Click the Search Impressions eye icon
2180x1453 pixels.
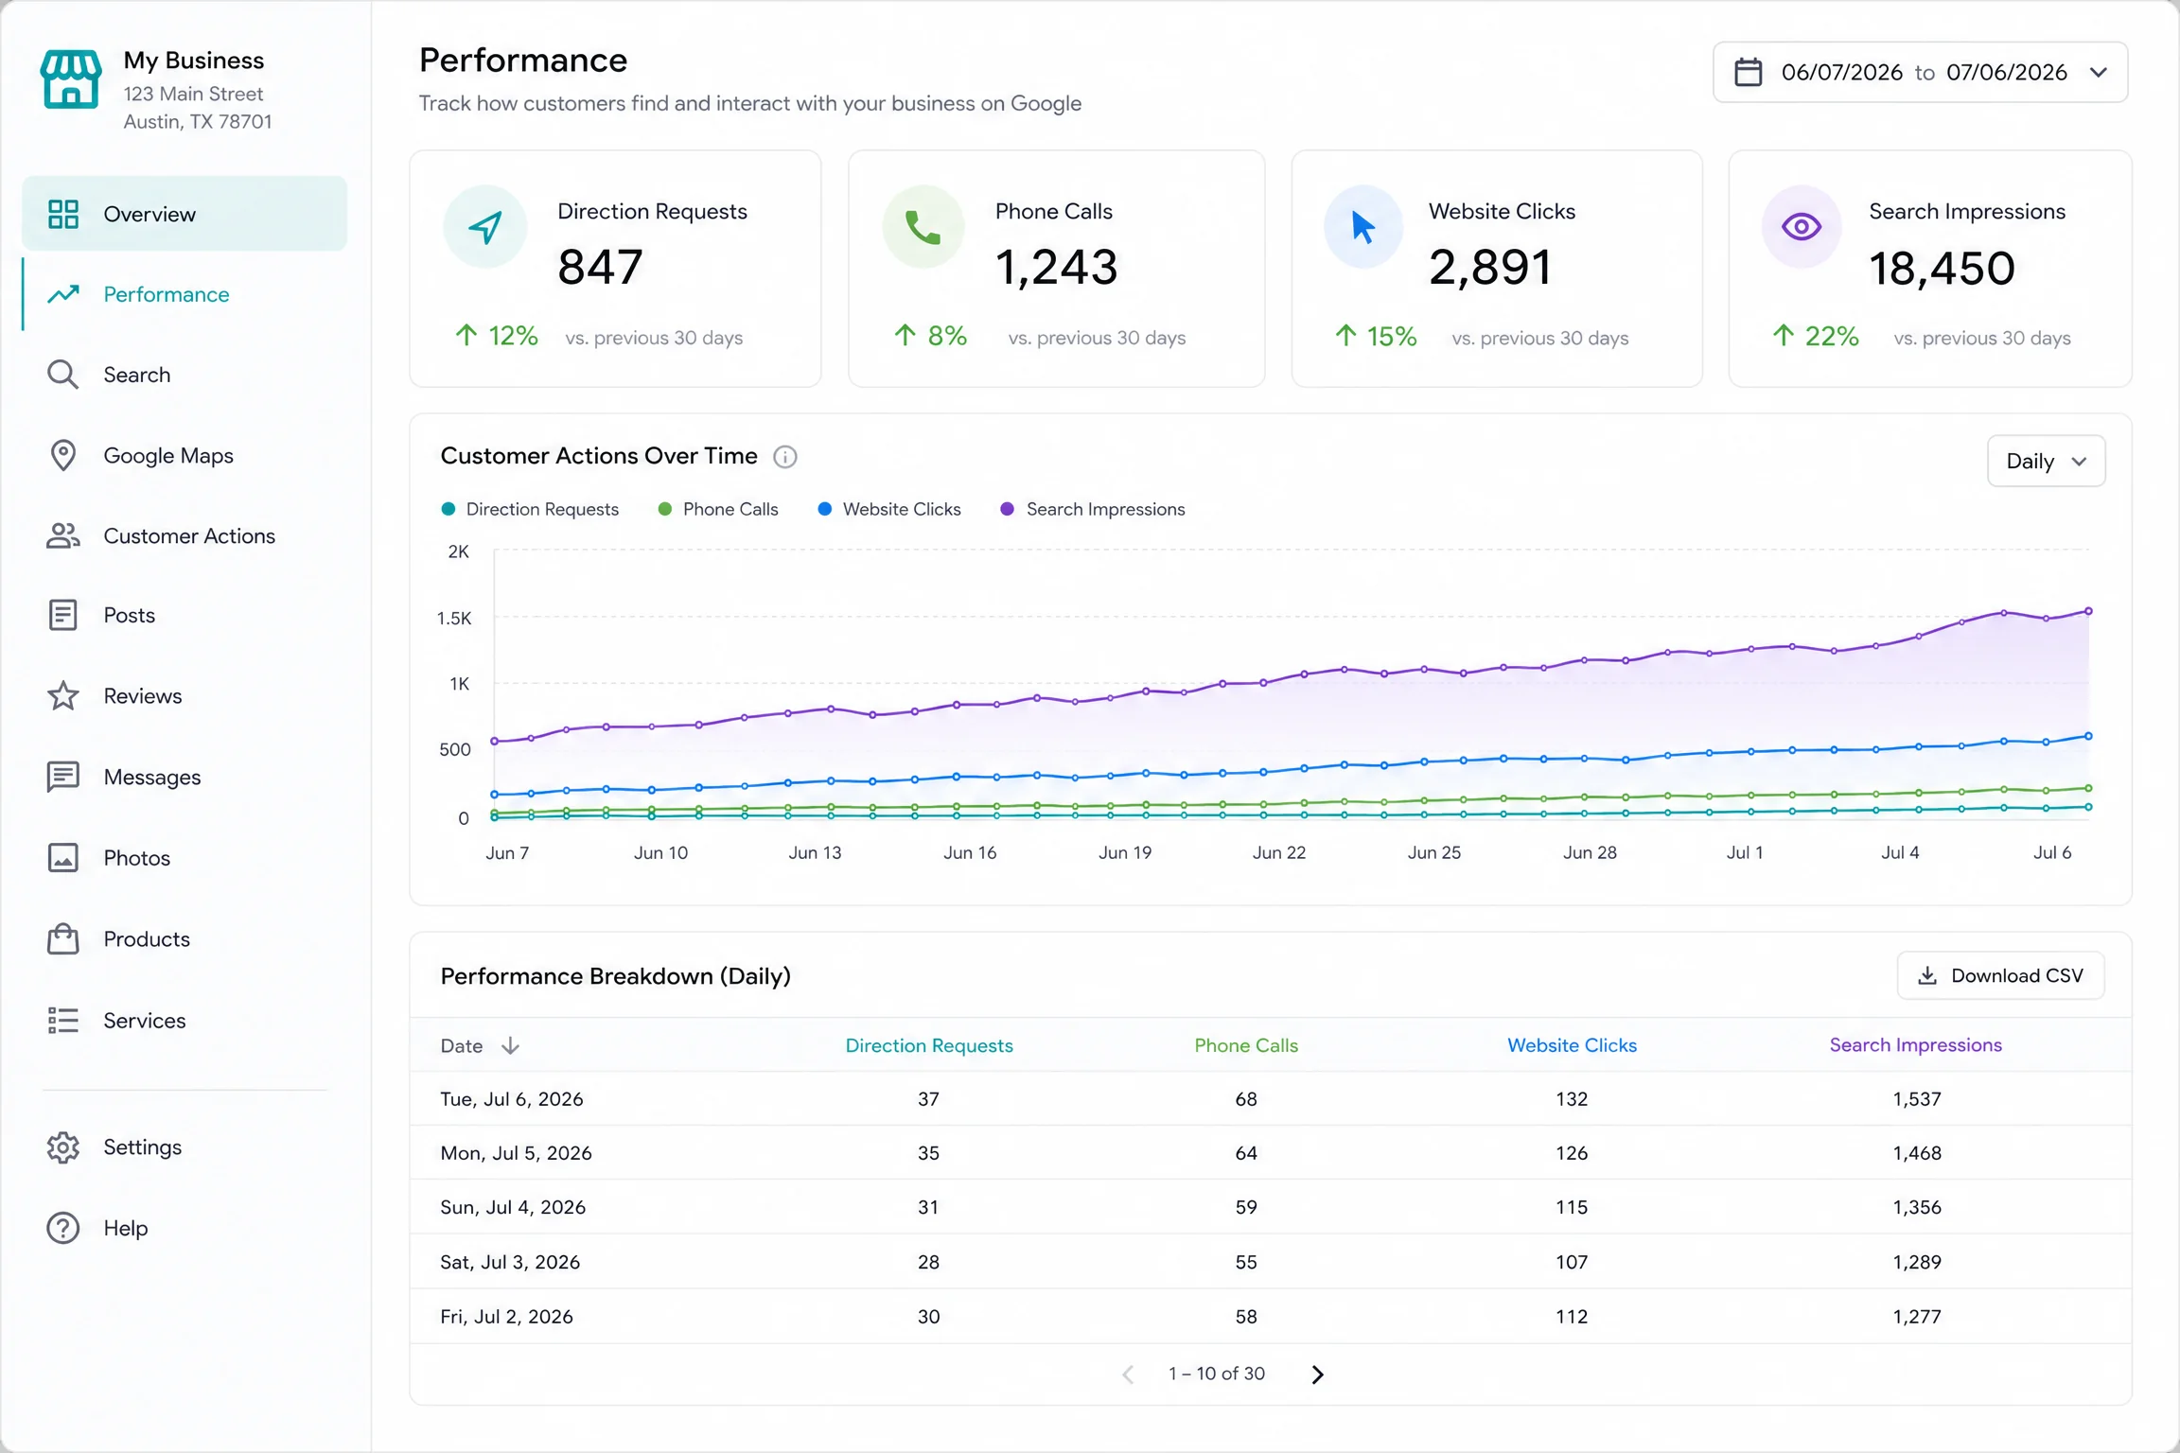click(x=1802, y=227)
